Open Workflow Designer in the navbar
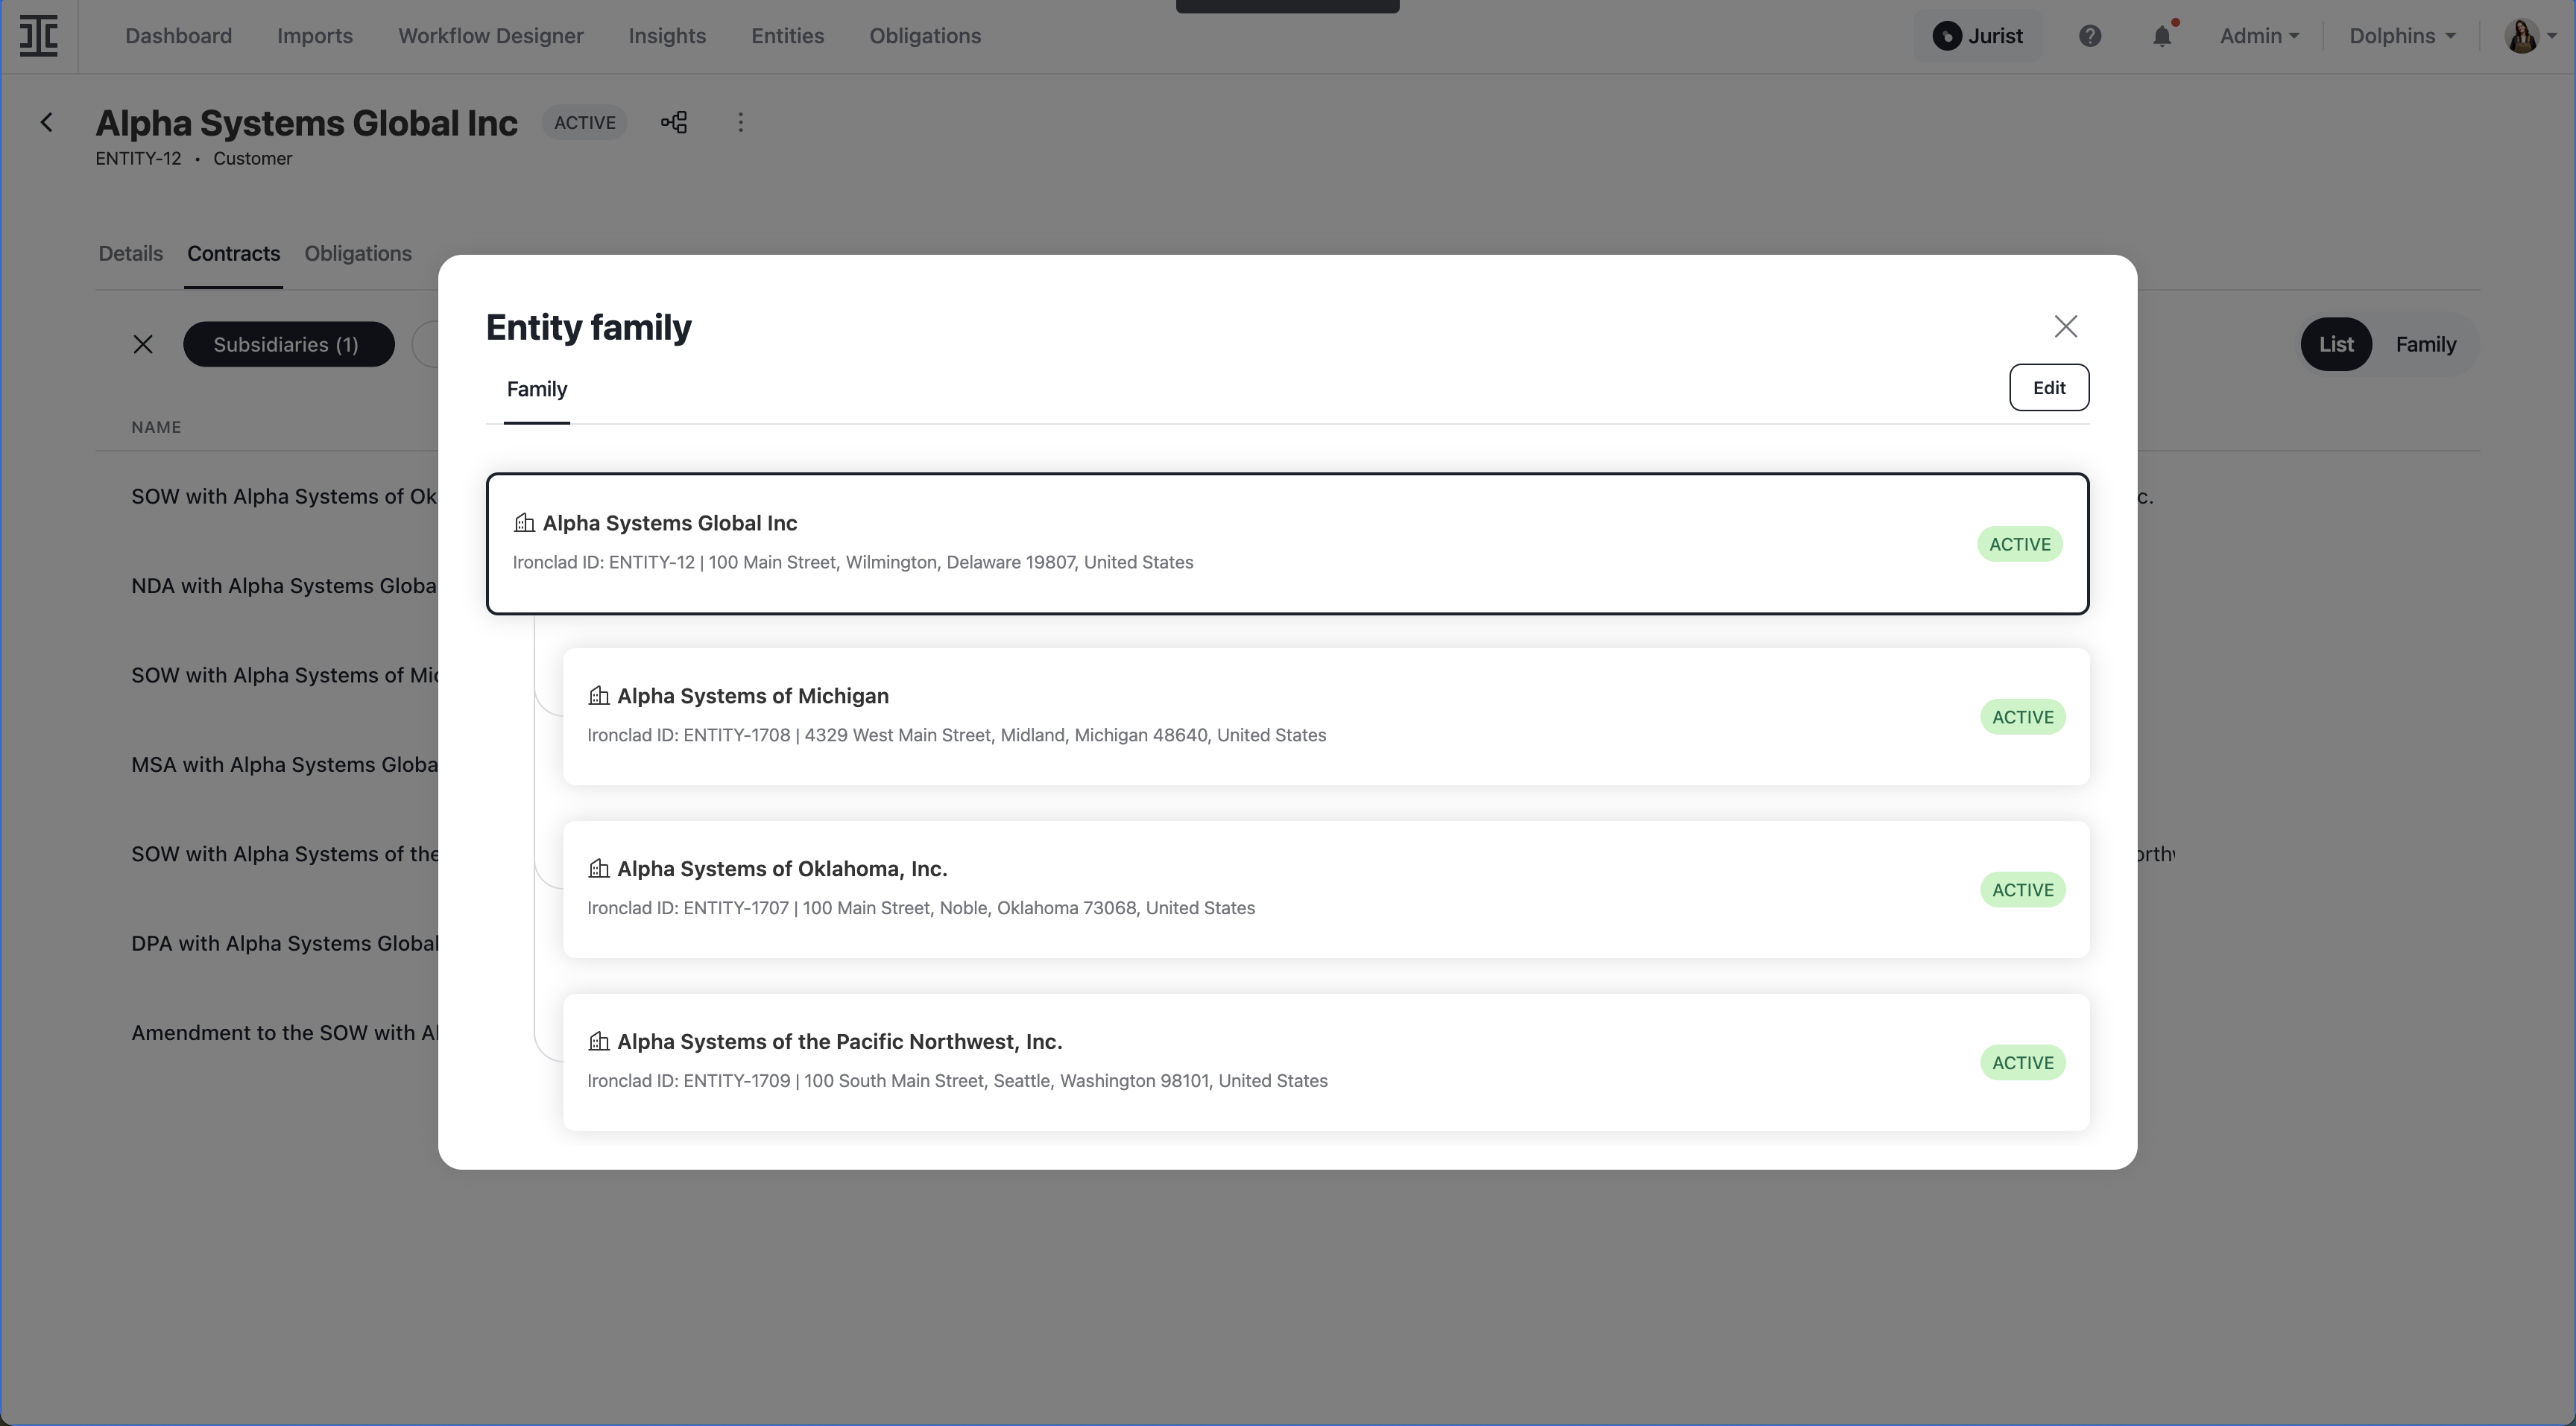 tap(490, 36)
